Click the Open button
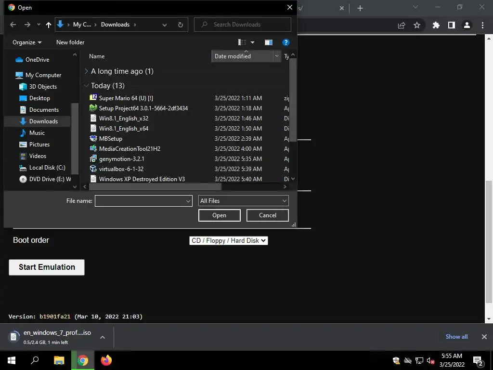This screenshot has height=370, width=493. pos(220,215)
